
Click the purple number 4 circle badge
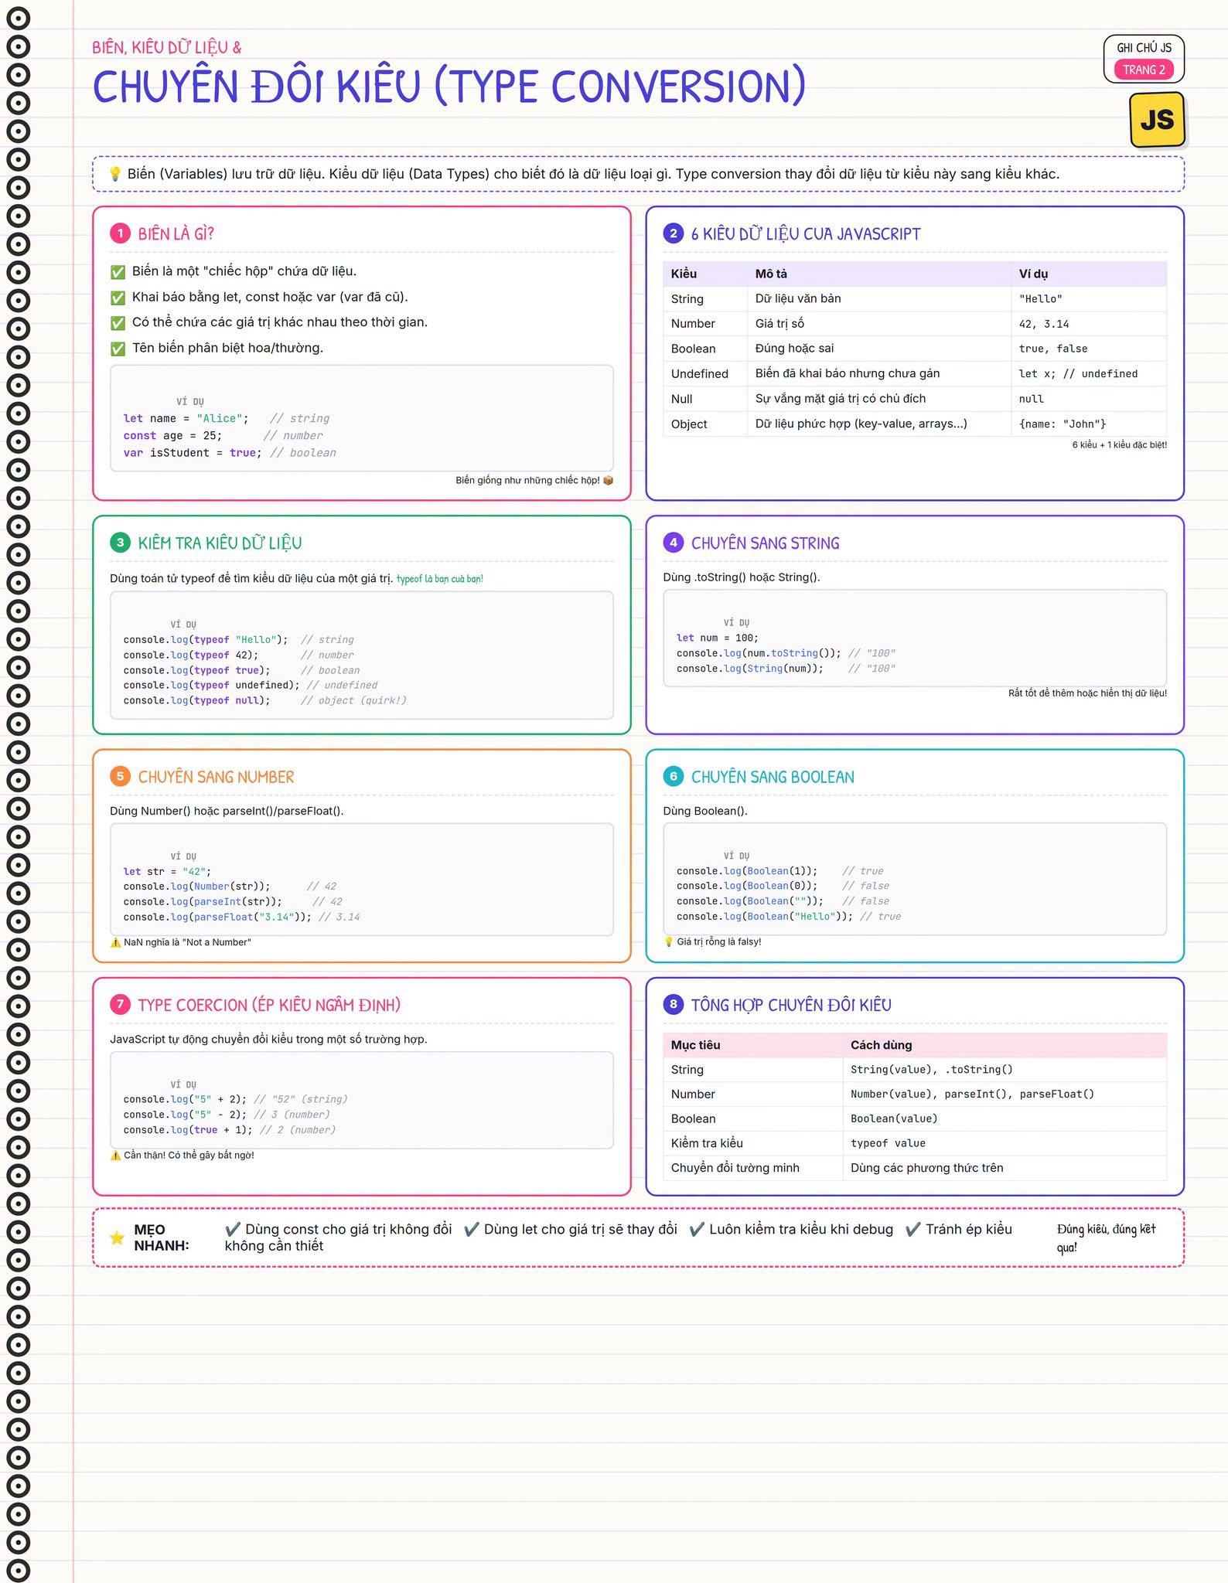pos(673,543)
